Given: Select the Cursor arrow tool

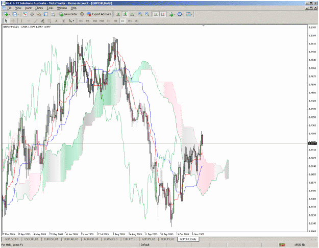Looking at the screenshot, I should click(6, 21).
